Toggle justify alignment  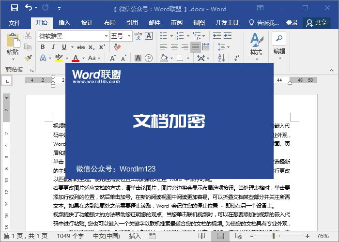[196, 47]
